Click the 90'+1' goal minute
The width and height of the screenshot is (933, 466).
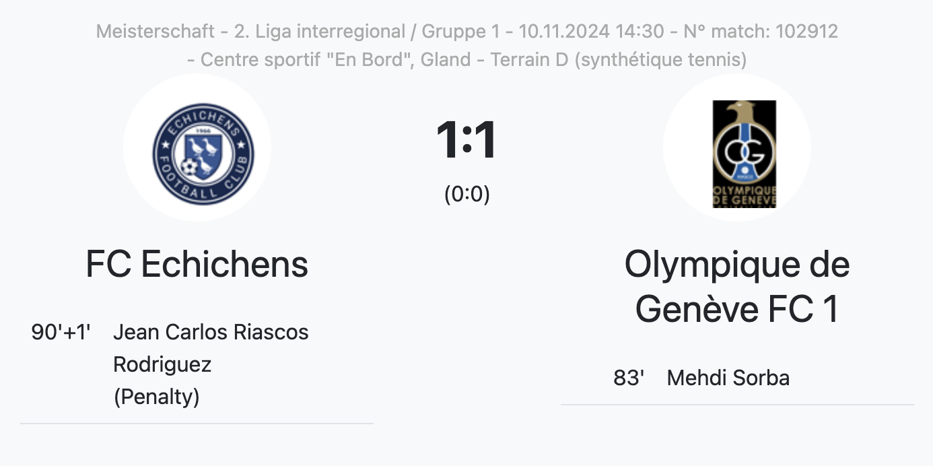pos(61,332)
